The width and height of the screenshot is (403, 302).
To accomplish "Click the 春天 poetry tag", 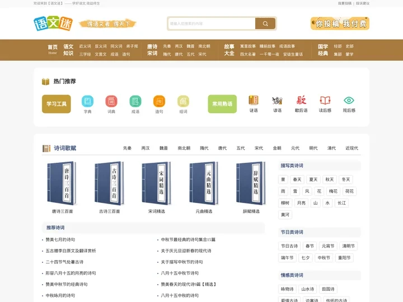I will [297, 180].
